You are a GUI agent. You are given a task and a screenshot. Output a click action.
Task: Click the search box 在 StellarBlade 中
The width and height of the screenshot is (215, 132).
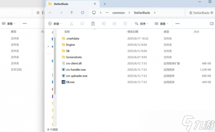201,13
